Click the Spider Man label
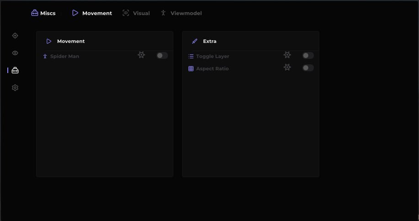 tap(64, 57)
